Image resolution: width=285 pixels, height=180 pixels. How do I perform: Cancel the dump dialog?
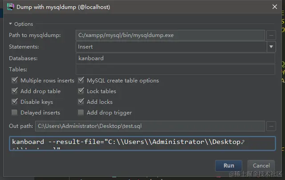click(x=261, y=166)
